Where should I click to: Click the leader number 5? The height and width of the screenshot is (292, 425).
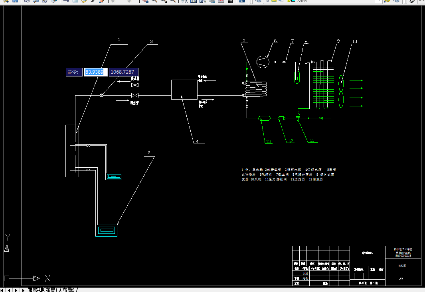point(244,41)
